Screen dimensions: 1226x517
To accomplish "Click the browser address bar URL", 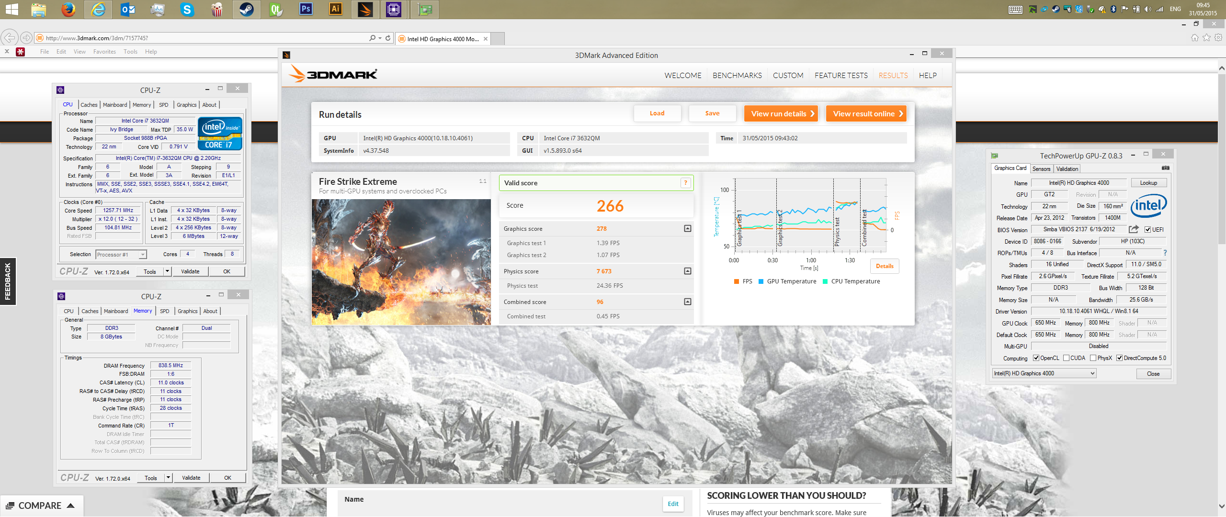I will 97,38.
